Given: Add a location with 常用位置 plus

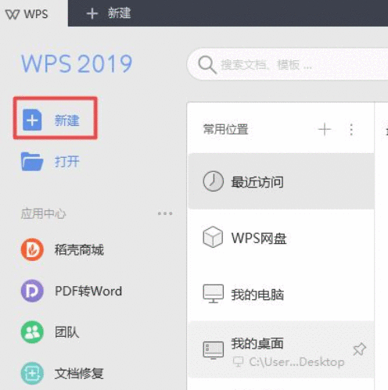Looking at the screenshot, I should [325, 129].
